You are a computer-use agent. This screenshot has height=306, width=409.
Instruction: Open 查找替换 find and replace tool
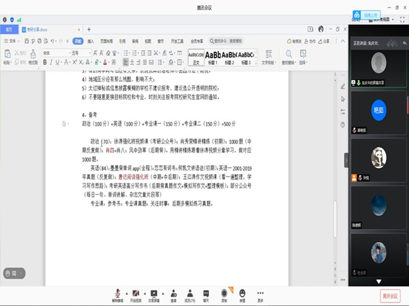click(289, 55)
